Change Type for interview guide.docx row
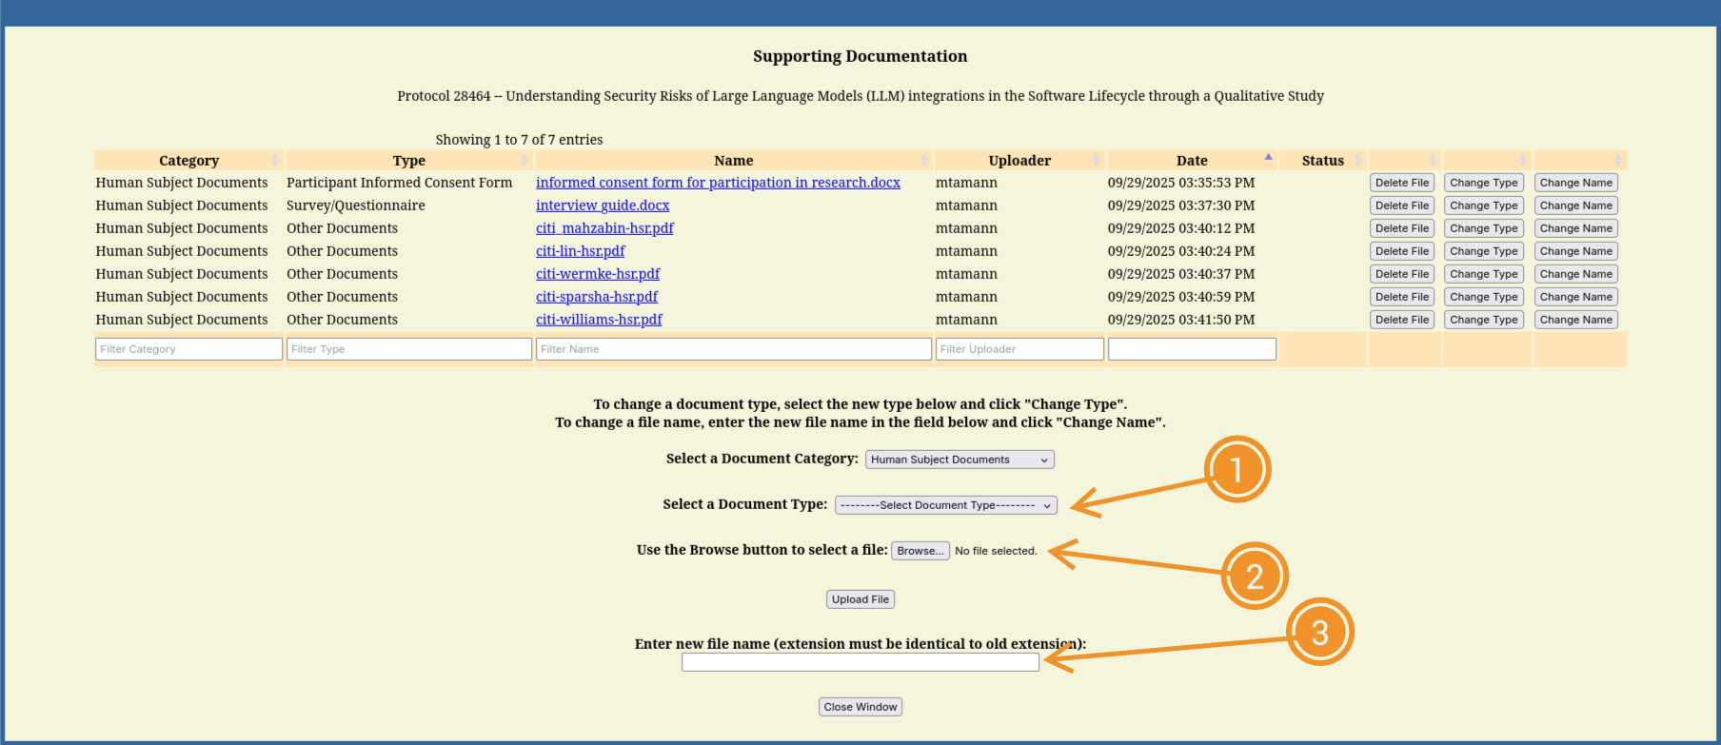 click(x=1484, y=206)
